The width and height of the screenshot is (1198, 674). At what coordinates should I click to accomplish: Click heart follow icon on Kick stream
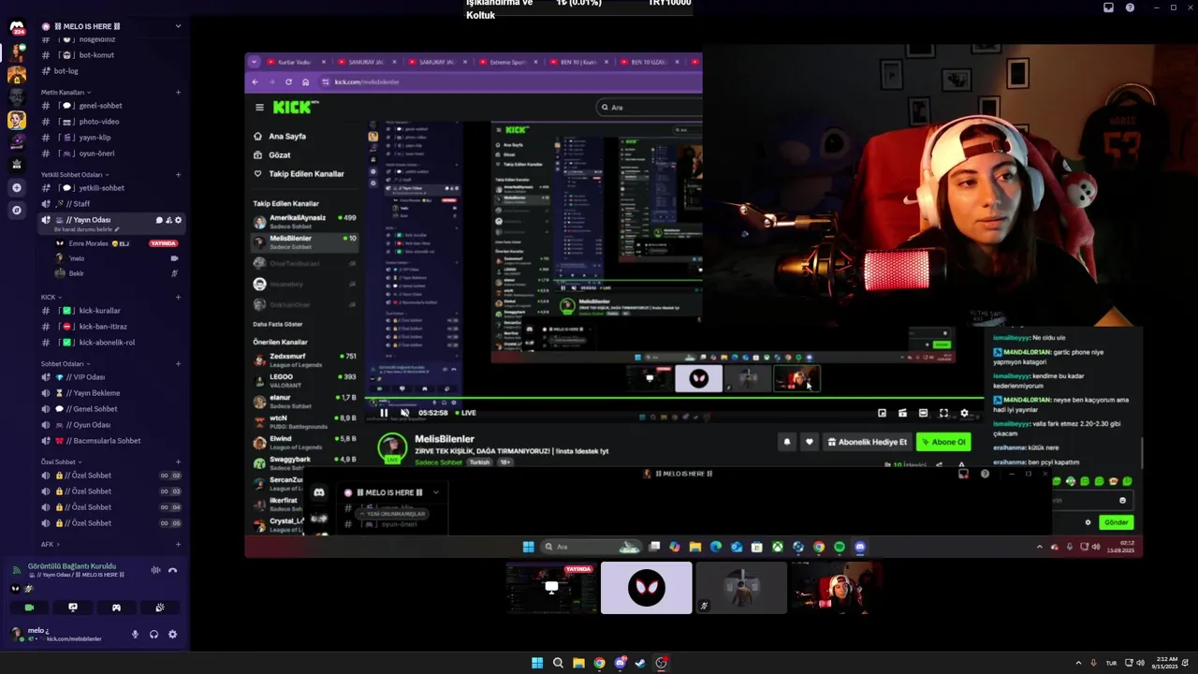click(x=810, y=442)
